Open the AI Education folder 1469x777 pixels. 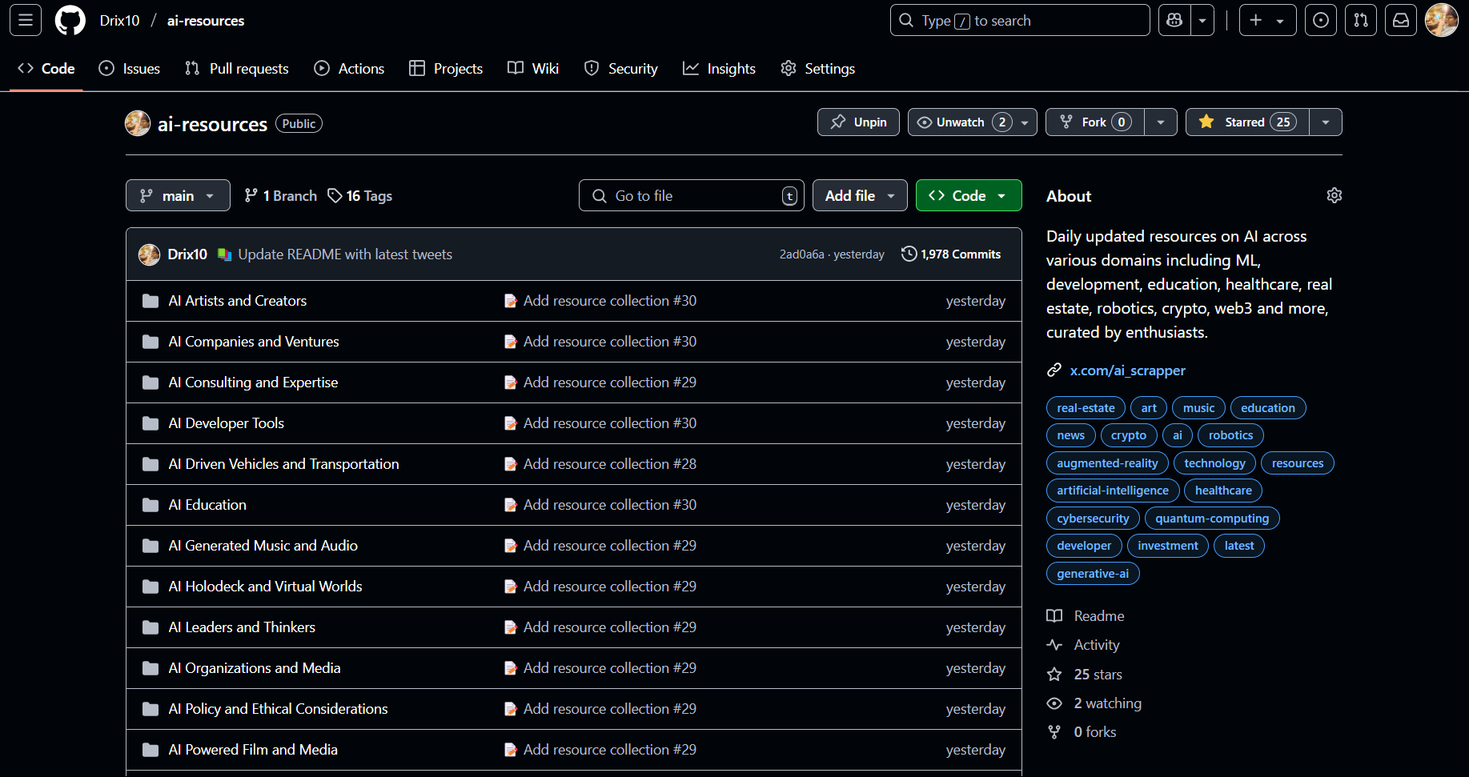point(207,504)
